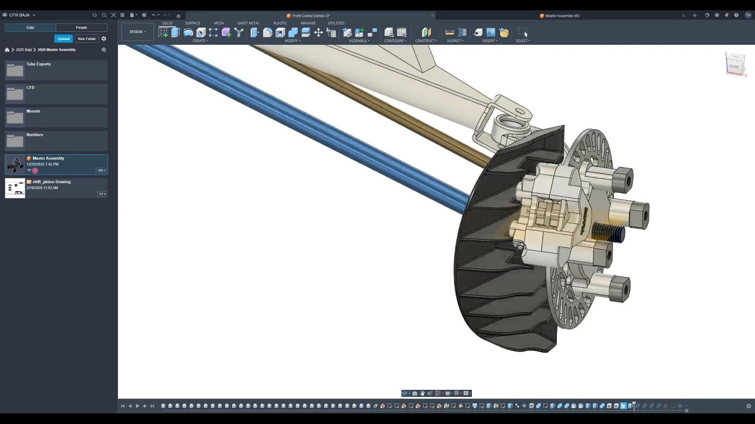The image size is (755, 424).
Task: Select the Create Sketch tool
Action: 163,32
